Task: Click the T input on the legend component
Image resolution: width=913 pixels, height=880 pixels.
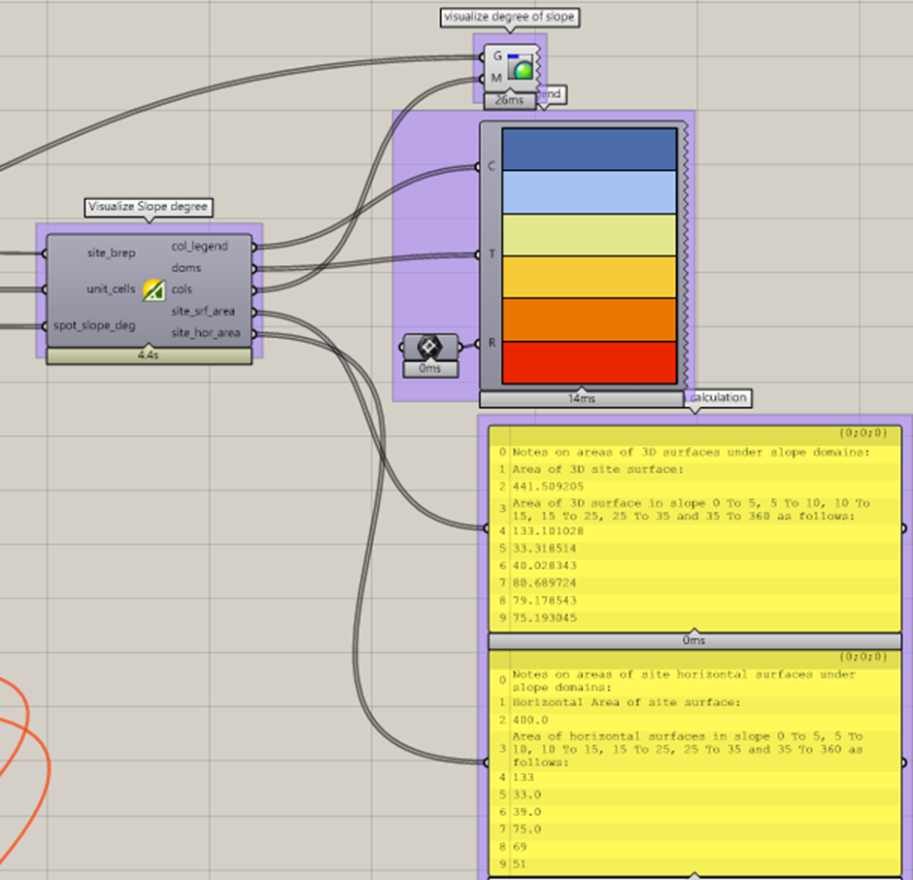Action: (x=491, y=254)
